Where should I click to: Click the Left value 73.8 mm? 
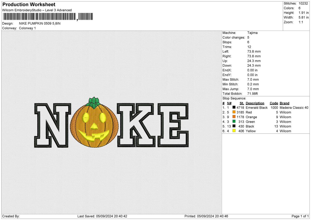click(x=254, y=51)
